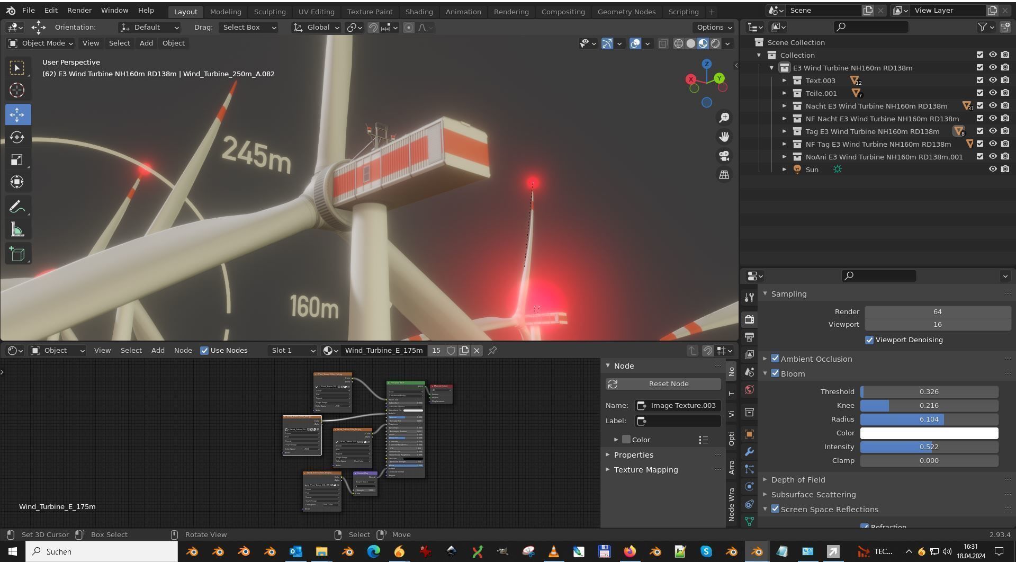Select the Measure tool
The height and width of the screenshot is (562, 1016).
(x=17, y=229)
